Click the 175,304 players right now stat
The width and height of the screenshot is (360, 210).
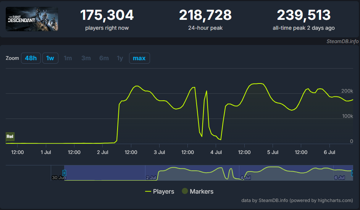(107, 15)
